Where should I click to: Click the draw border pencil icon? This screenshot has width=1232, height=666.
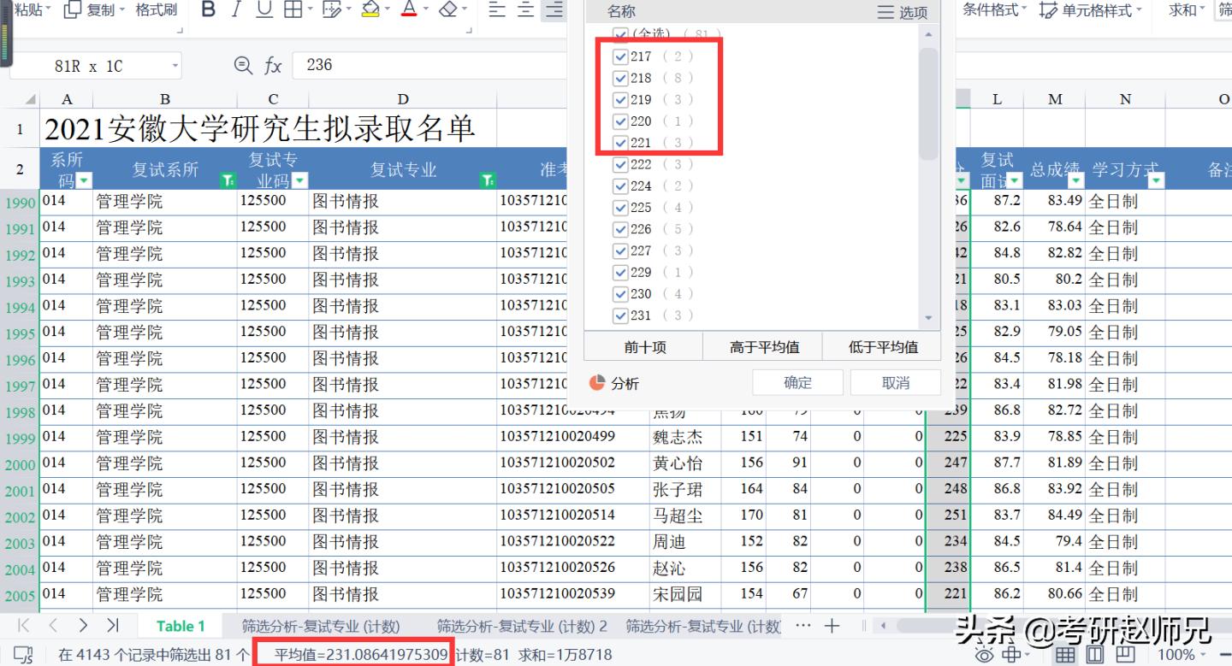(331, 9)
